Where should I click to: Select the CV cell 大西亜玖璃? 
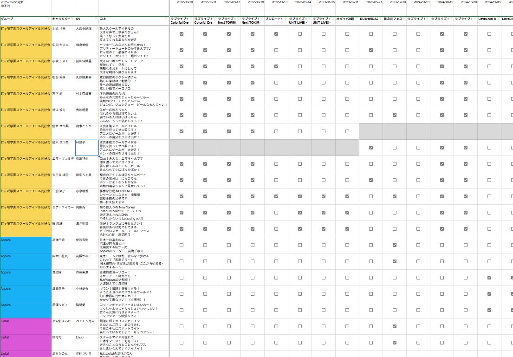87,34
